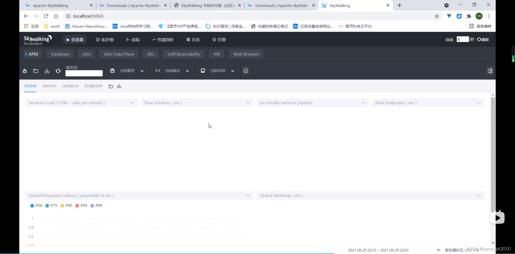This screenshot has width=515, height=254.
Task: Click the lock edit icon in dashboard toolbar
Action: click(25, 71)
